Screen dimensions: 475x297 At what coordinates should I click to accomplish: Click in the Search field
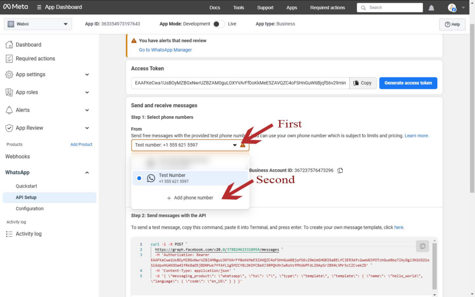[x=390, y=7]
